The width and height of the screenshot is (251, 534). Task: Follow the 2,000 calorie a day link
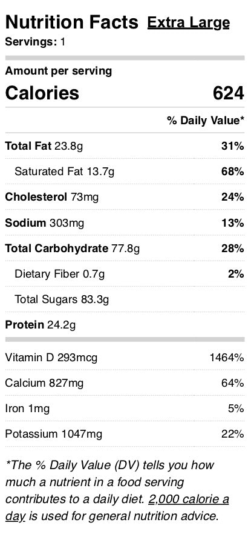click(189, 499)
